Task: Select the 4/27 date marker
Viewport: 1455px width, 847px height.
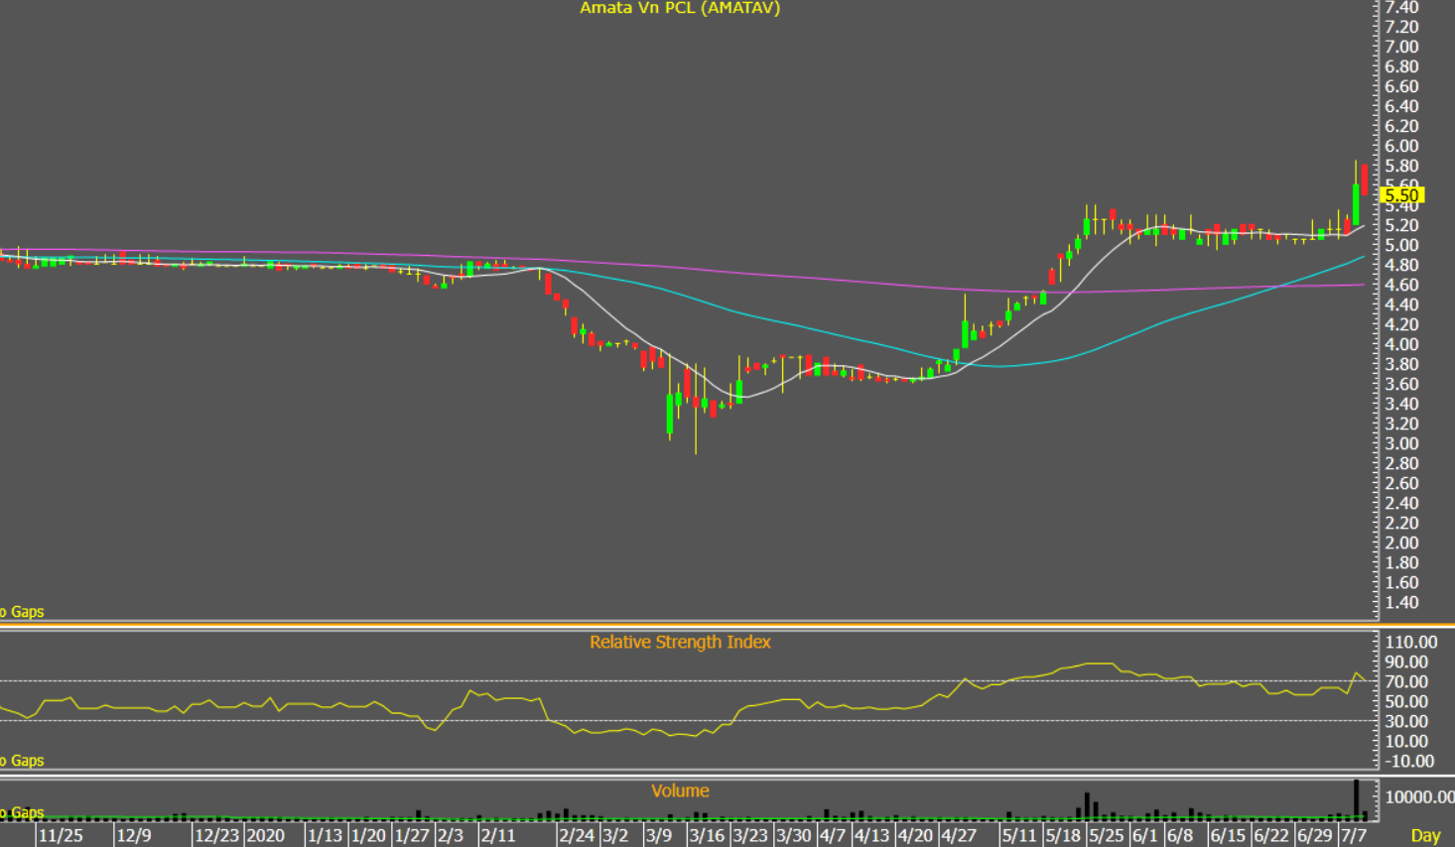Action: (959, 835)
